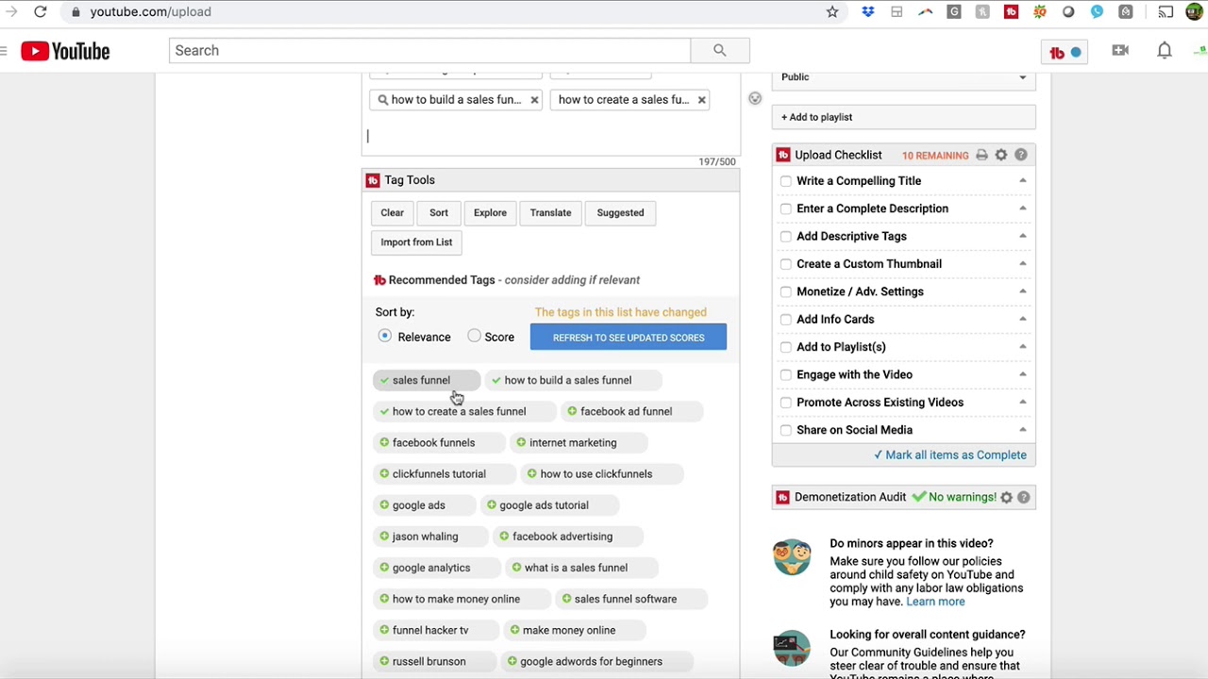Click the Translate tag tool
Screen dimensions: 1208x679
pos(550,213)
